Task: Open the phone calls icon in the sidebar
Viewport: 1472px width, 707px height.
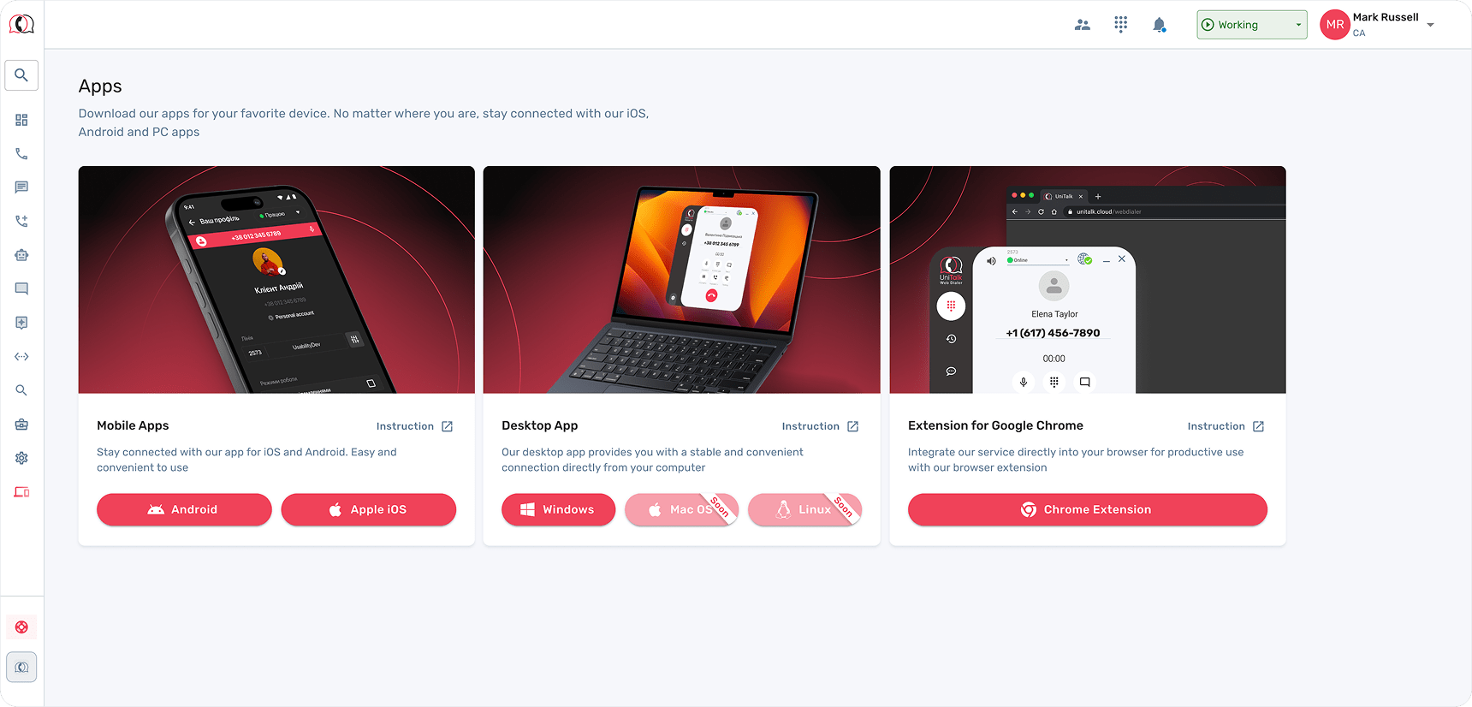Action: tap(21, 154)
